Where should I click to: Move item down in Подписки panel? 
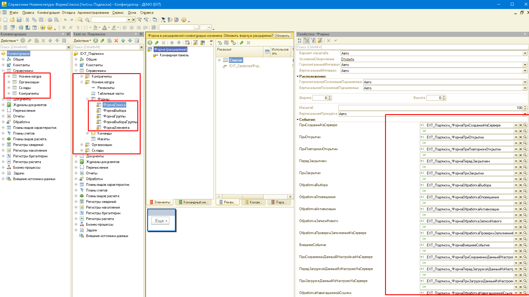(130, 40)
